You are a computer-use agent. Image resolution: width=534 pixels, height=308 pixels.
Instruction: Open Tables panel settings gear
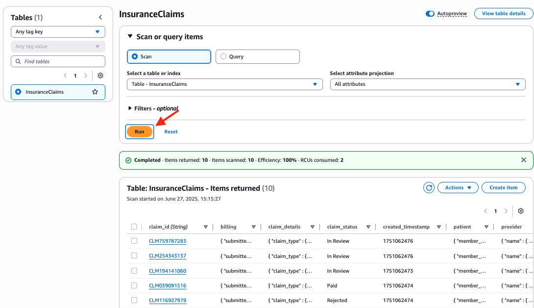[100, 76]
